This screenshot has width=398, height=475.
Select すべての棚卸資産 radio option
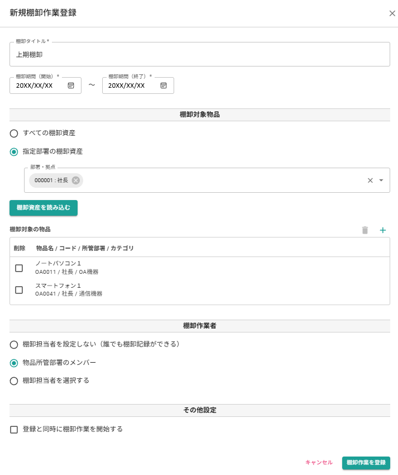pos(14,134)
